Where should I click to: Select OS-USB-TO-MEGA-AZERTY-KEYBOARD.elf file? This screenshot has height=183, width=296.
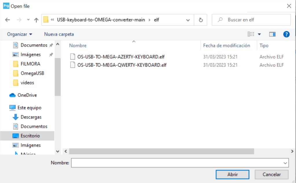pyautogui.click(x=121, y=57)
